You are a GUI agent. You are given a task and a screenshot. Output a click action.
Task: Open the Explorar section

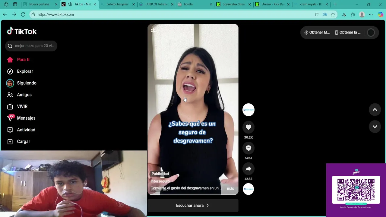pos(20,71)
